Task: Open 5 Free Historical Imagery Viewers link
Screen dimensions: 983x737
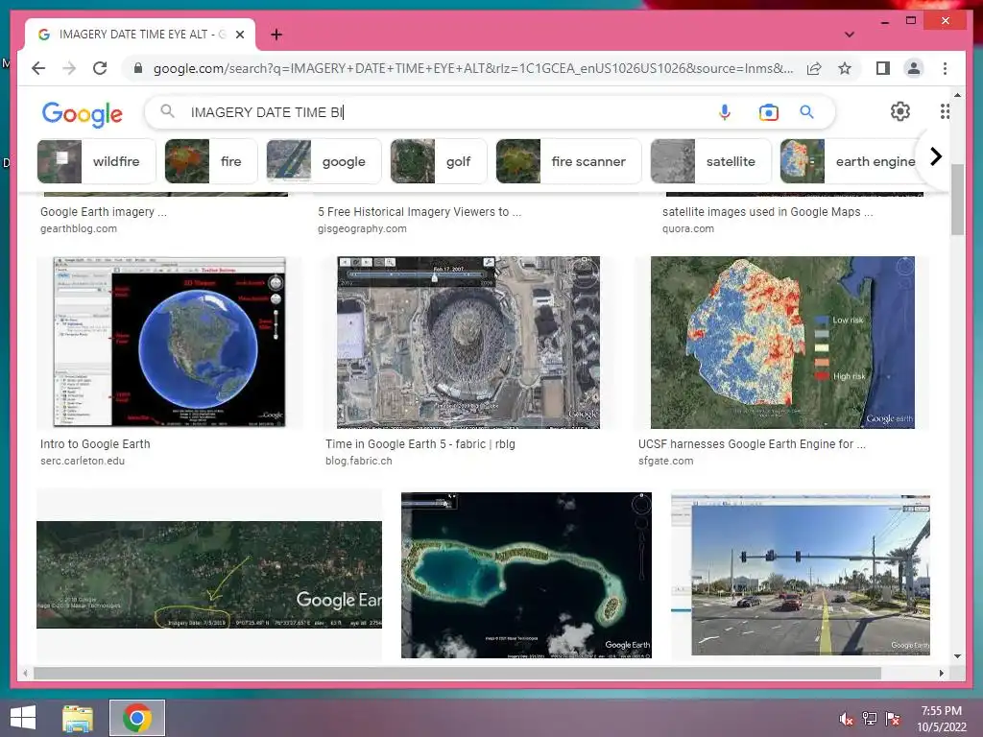Action: click(420, 212)
